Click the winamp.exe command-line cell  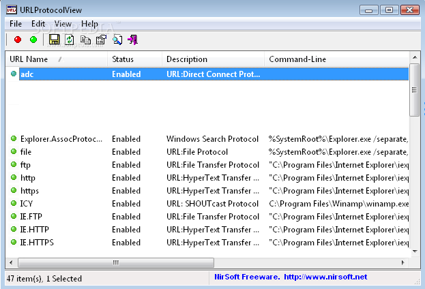pos(339,203)
